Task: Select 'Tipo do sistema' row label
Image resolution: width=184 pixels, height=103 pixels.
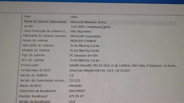Action: click(33, 55)
